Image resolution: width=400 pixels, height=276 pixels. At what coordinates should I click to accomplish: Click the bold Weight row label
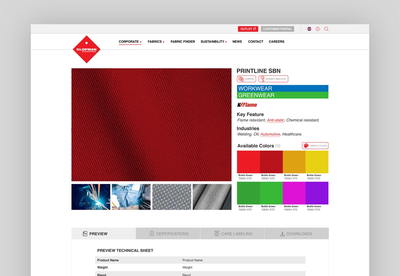tap(102, 268)
